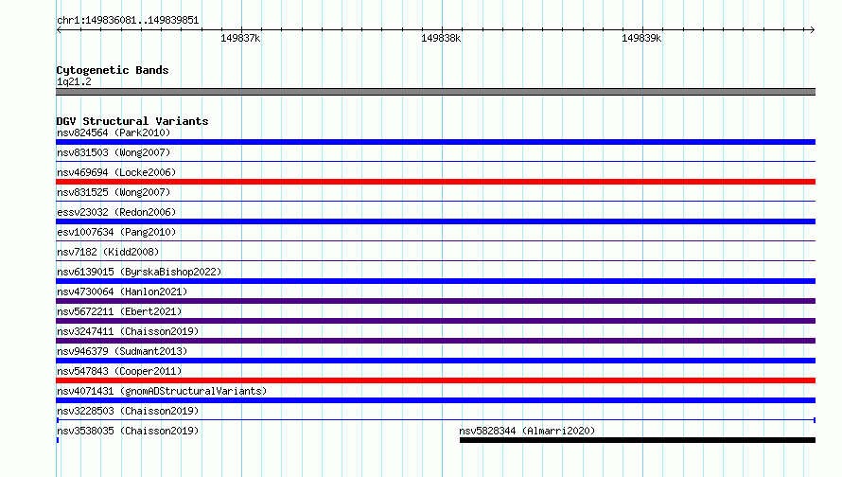Select the DGV Structural Variants track title
This screenshot has width=842, height=477.
132,121
